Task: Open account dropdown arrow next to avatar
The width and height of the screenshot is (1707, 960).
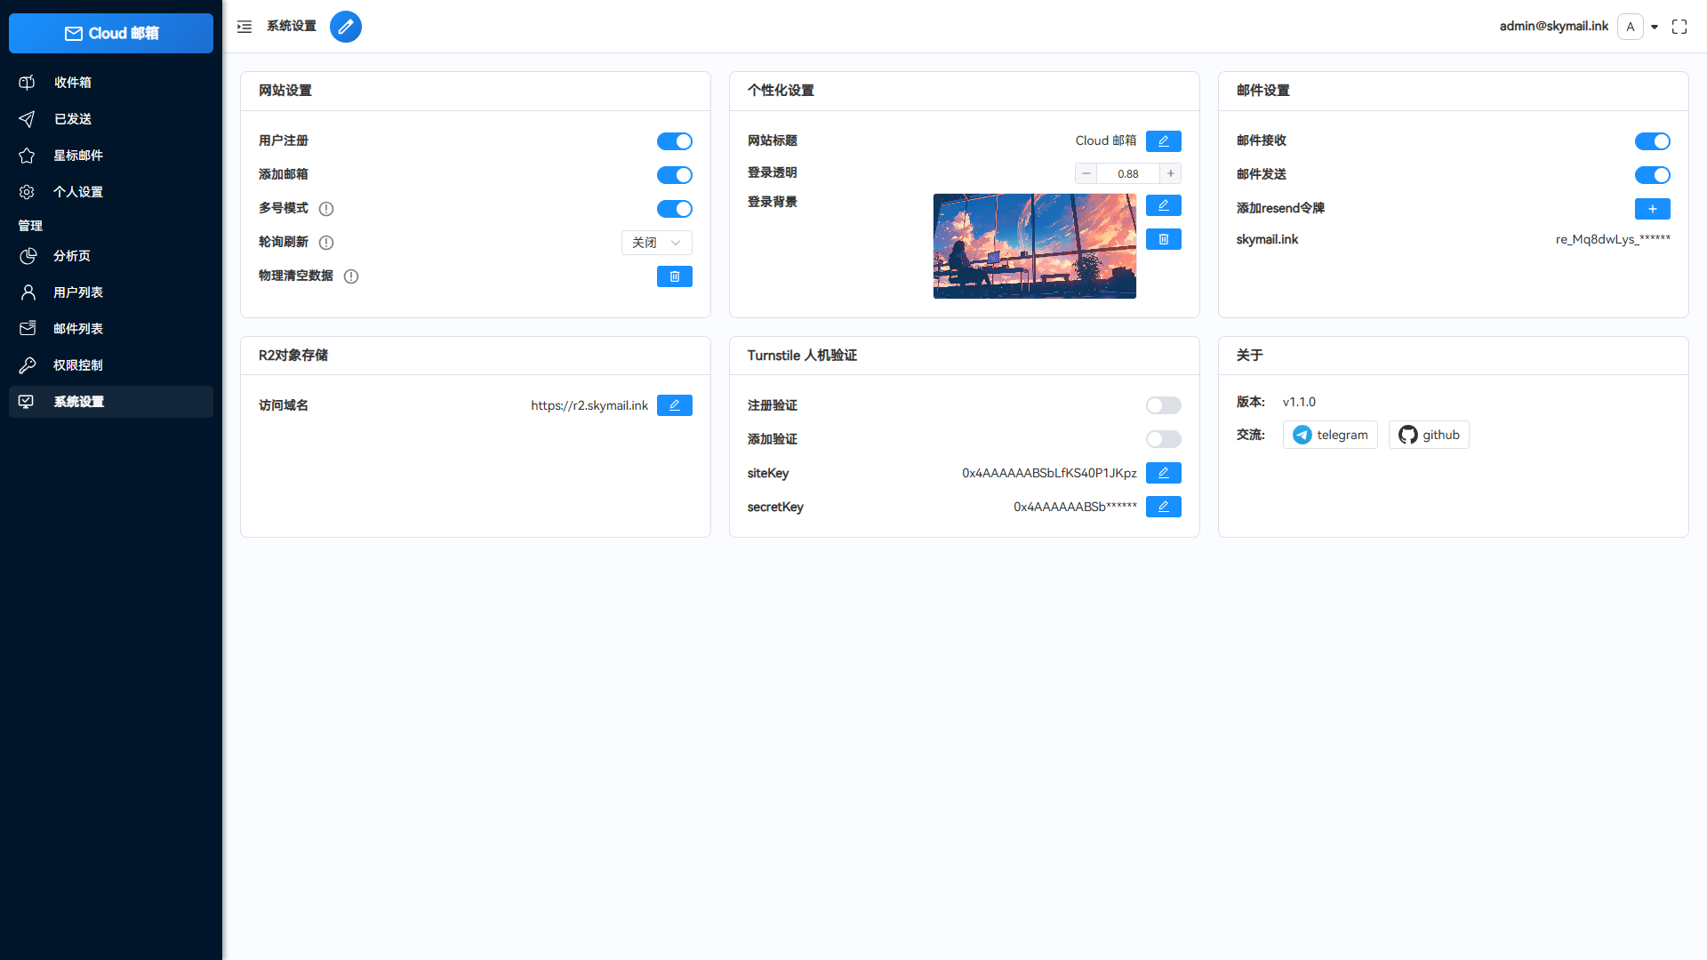Action: coord(1655,27)
